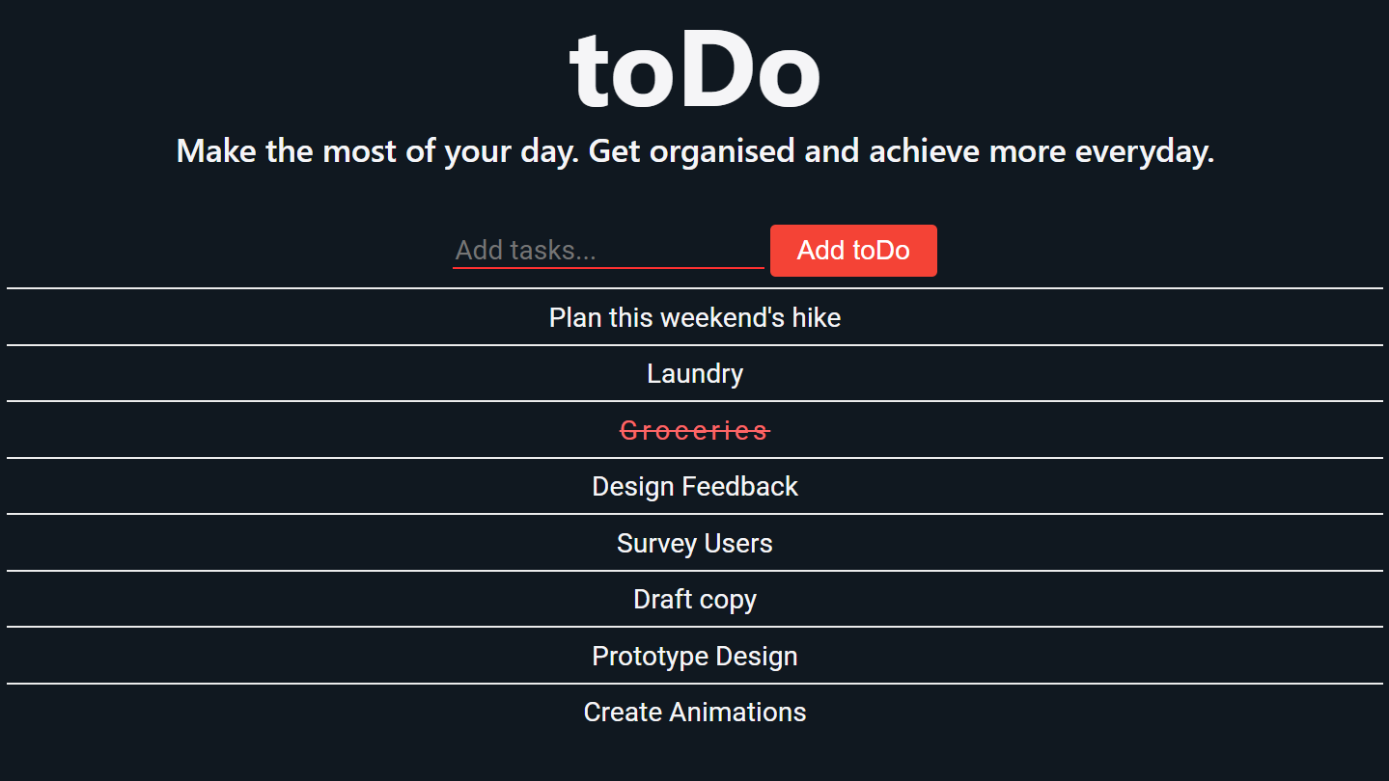The image size is (1389, 781).
Task: Select the Prototype Design list item
Action: pos(695,656)
